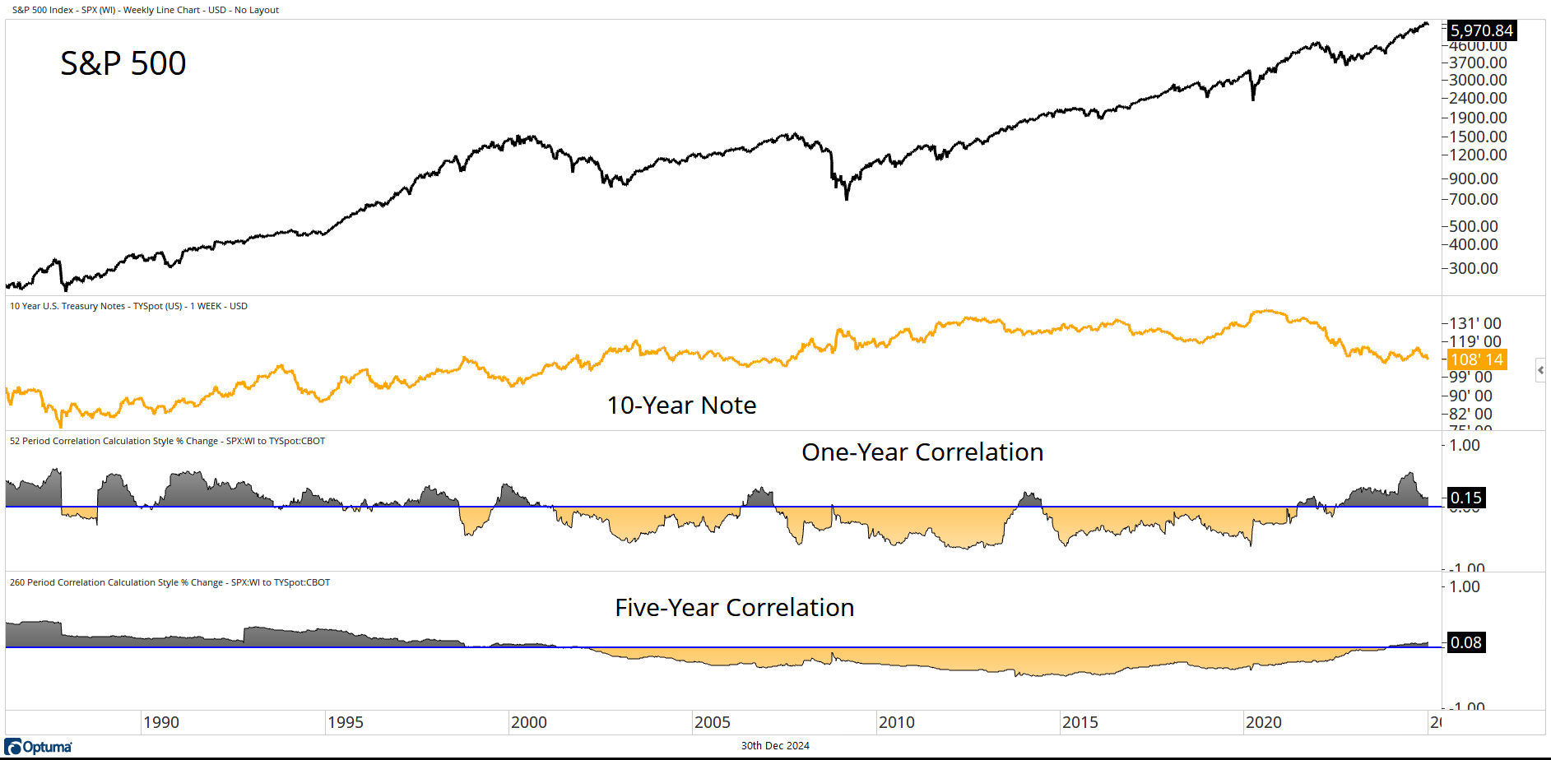Select the 260 Period Correlation indicator label
The height and width of the screenshot is (760, 1551).
point(169,582)
